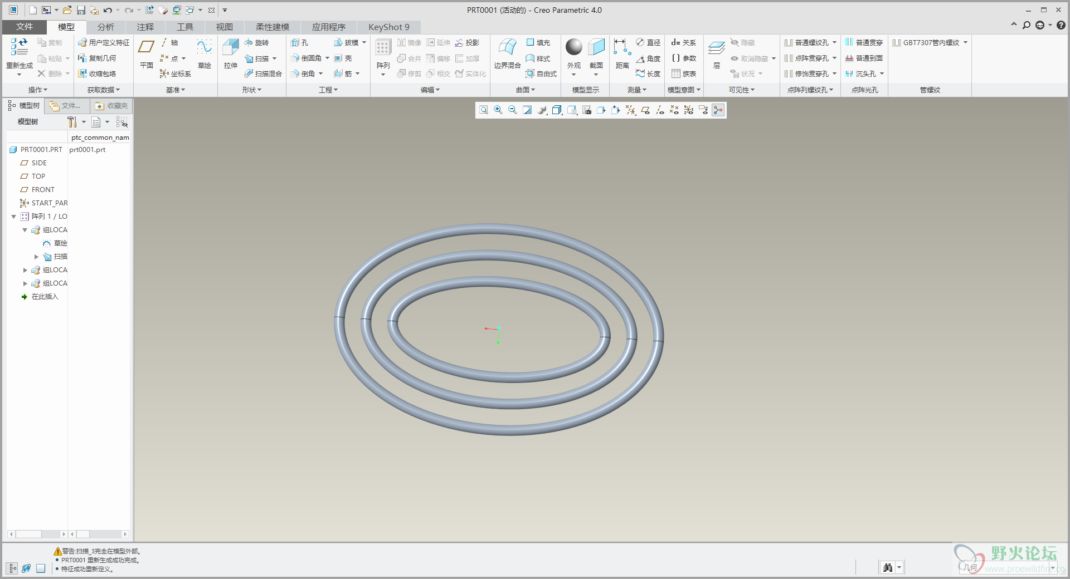Image resolution: width=1070 pixels, height=579 pixels.
Task: Switch to the 注释 ribbon tab
Action: tap(145, 27)
